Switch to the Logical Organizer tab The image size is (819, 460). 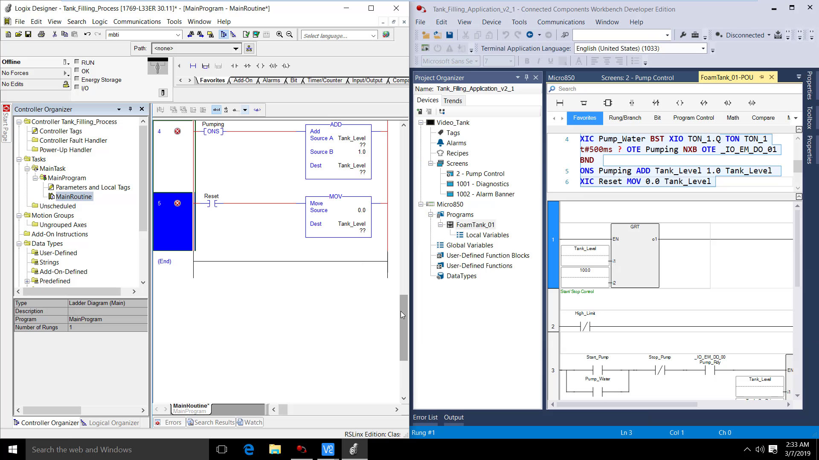113,423
